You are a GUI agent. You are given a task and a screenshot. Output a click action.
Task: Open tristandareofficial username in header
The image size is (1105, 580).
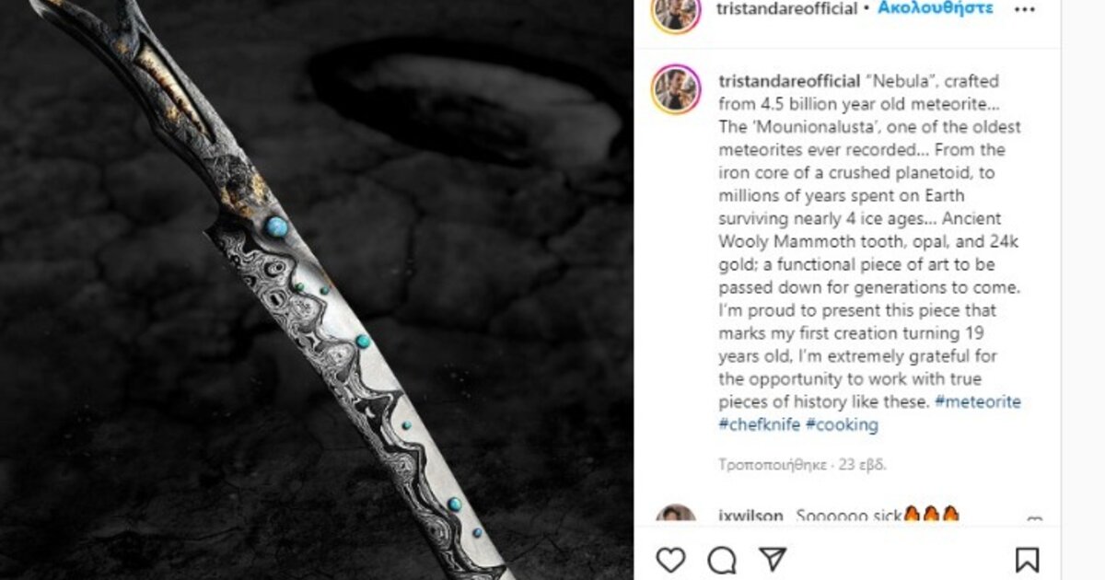pos(786,8)
